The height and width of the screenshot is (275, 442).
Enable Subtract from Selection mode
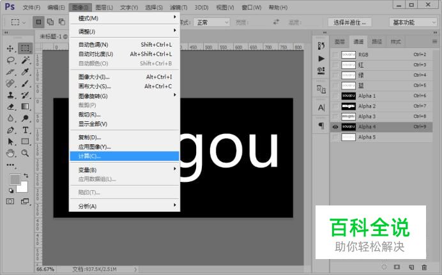coord(62,22)
